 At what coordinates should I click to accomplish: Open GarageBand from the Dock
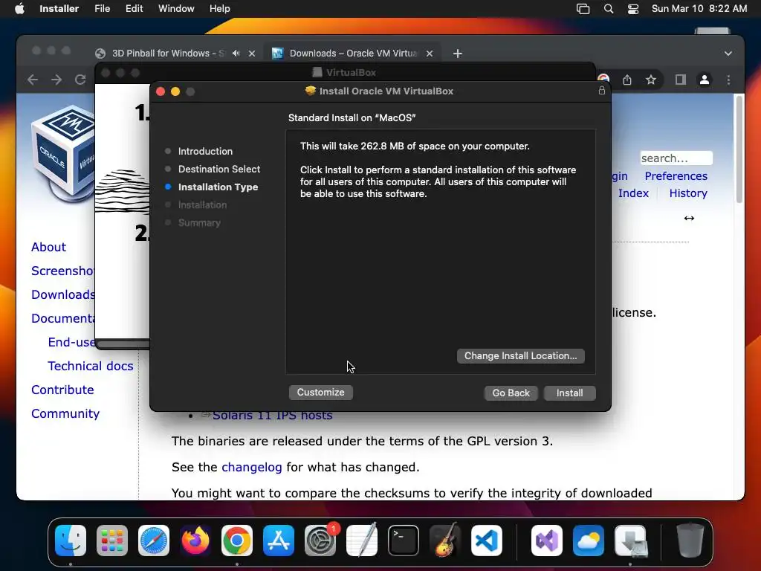[x=445, y=540]
